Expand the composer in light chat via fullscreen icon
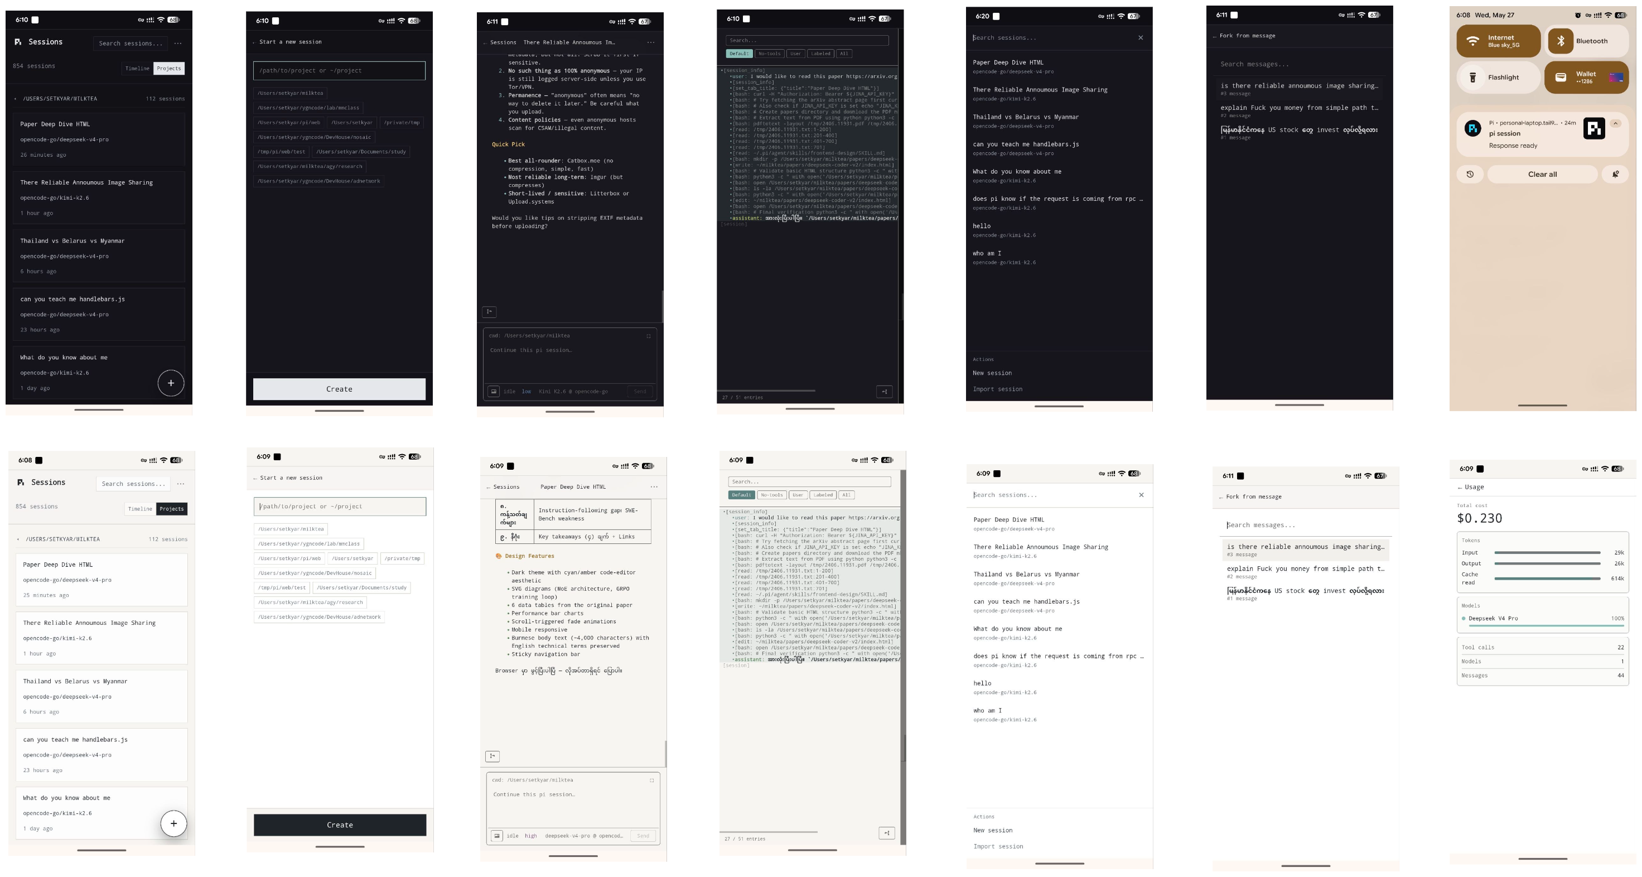This screenshot has height=877, width=1642. tap(651, 780)
